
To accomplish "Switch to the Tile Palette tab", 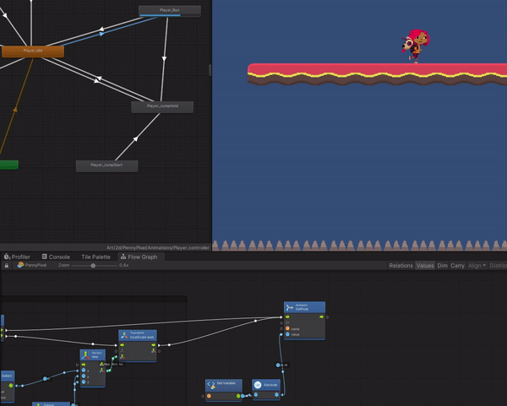I will [x=95, y=257].
